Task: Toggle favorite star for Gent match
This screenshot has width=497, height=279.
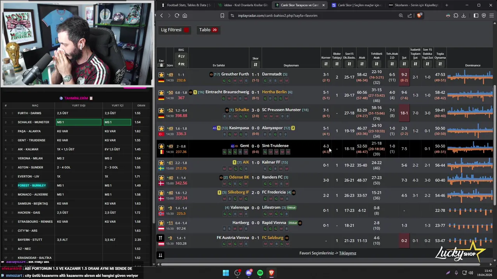Action: coord(161,146)
